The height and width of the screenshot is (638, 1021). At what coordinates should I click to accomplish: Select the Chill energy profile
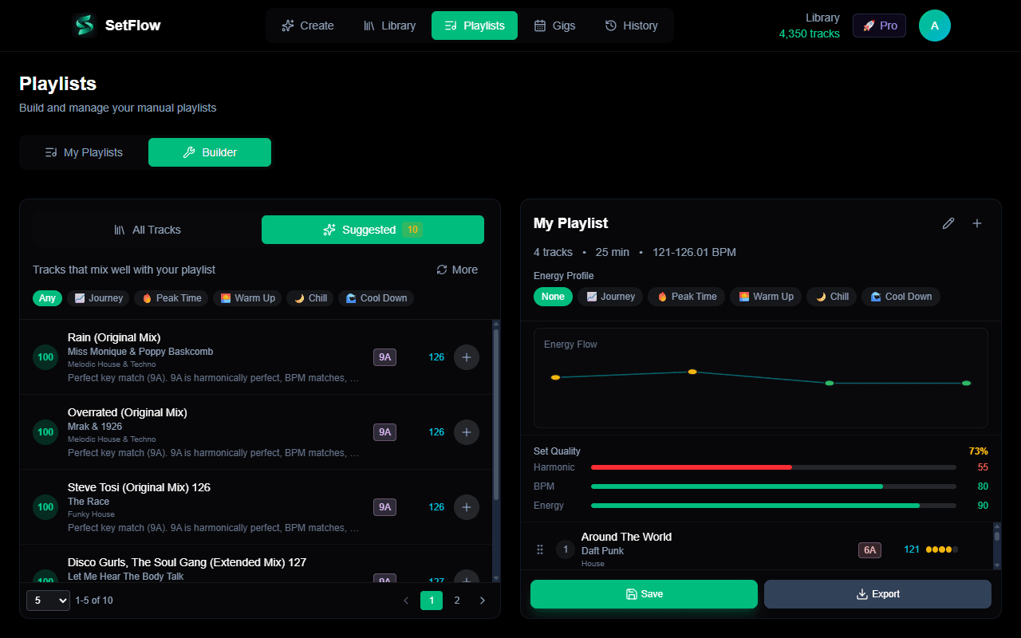tap(831, 296)
